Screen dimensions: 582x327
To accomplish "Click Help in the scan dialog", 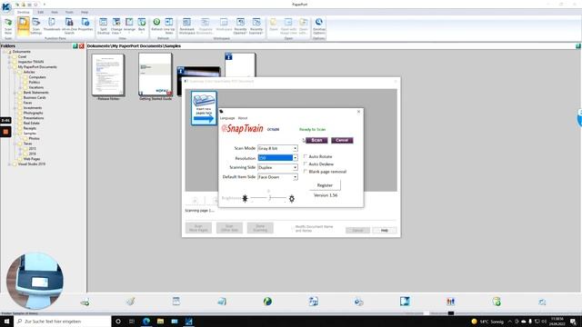I will click(x=384, y=230).
